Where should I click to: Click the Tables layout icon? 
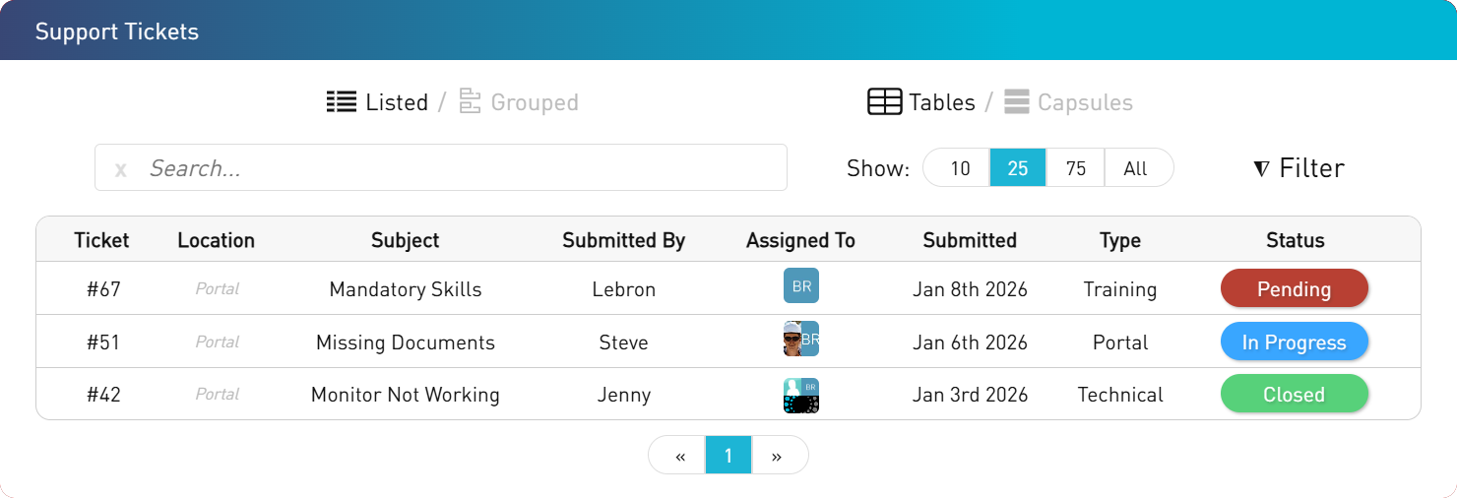tap(884, 101)
